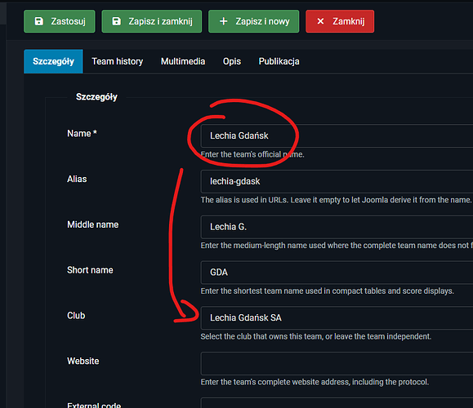Choose Zapisz i nowy to save and create new

tap(254, 21)
